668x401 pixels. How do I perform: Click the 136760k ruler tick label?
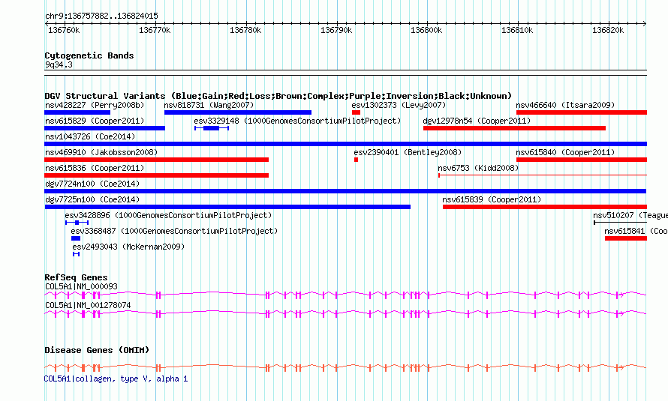[64, 30]
